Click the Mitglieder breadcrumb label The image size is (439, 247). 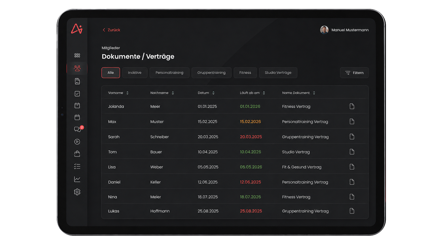coord(111,48)
